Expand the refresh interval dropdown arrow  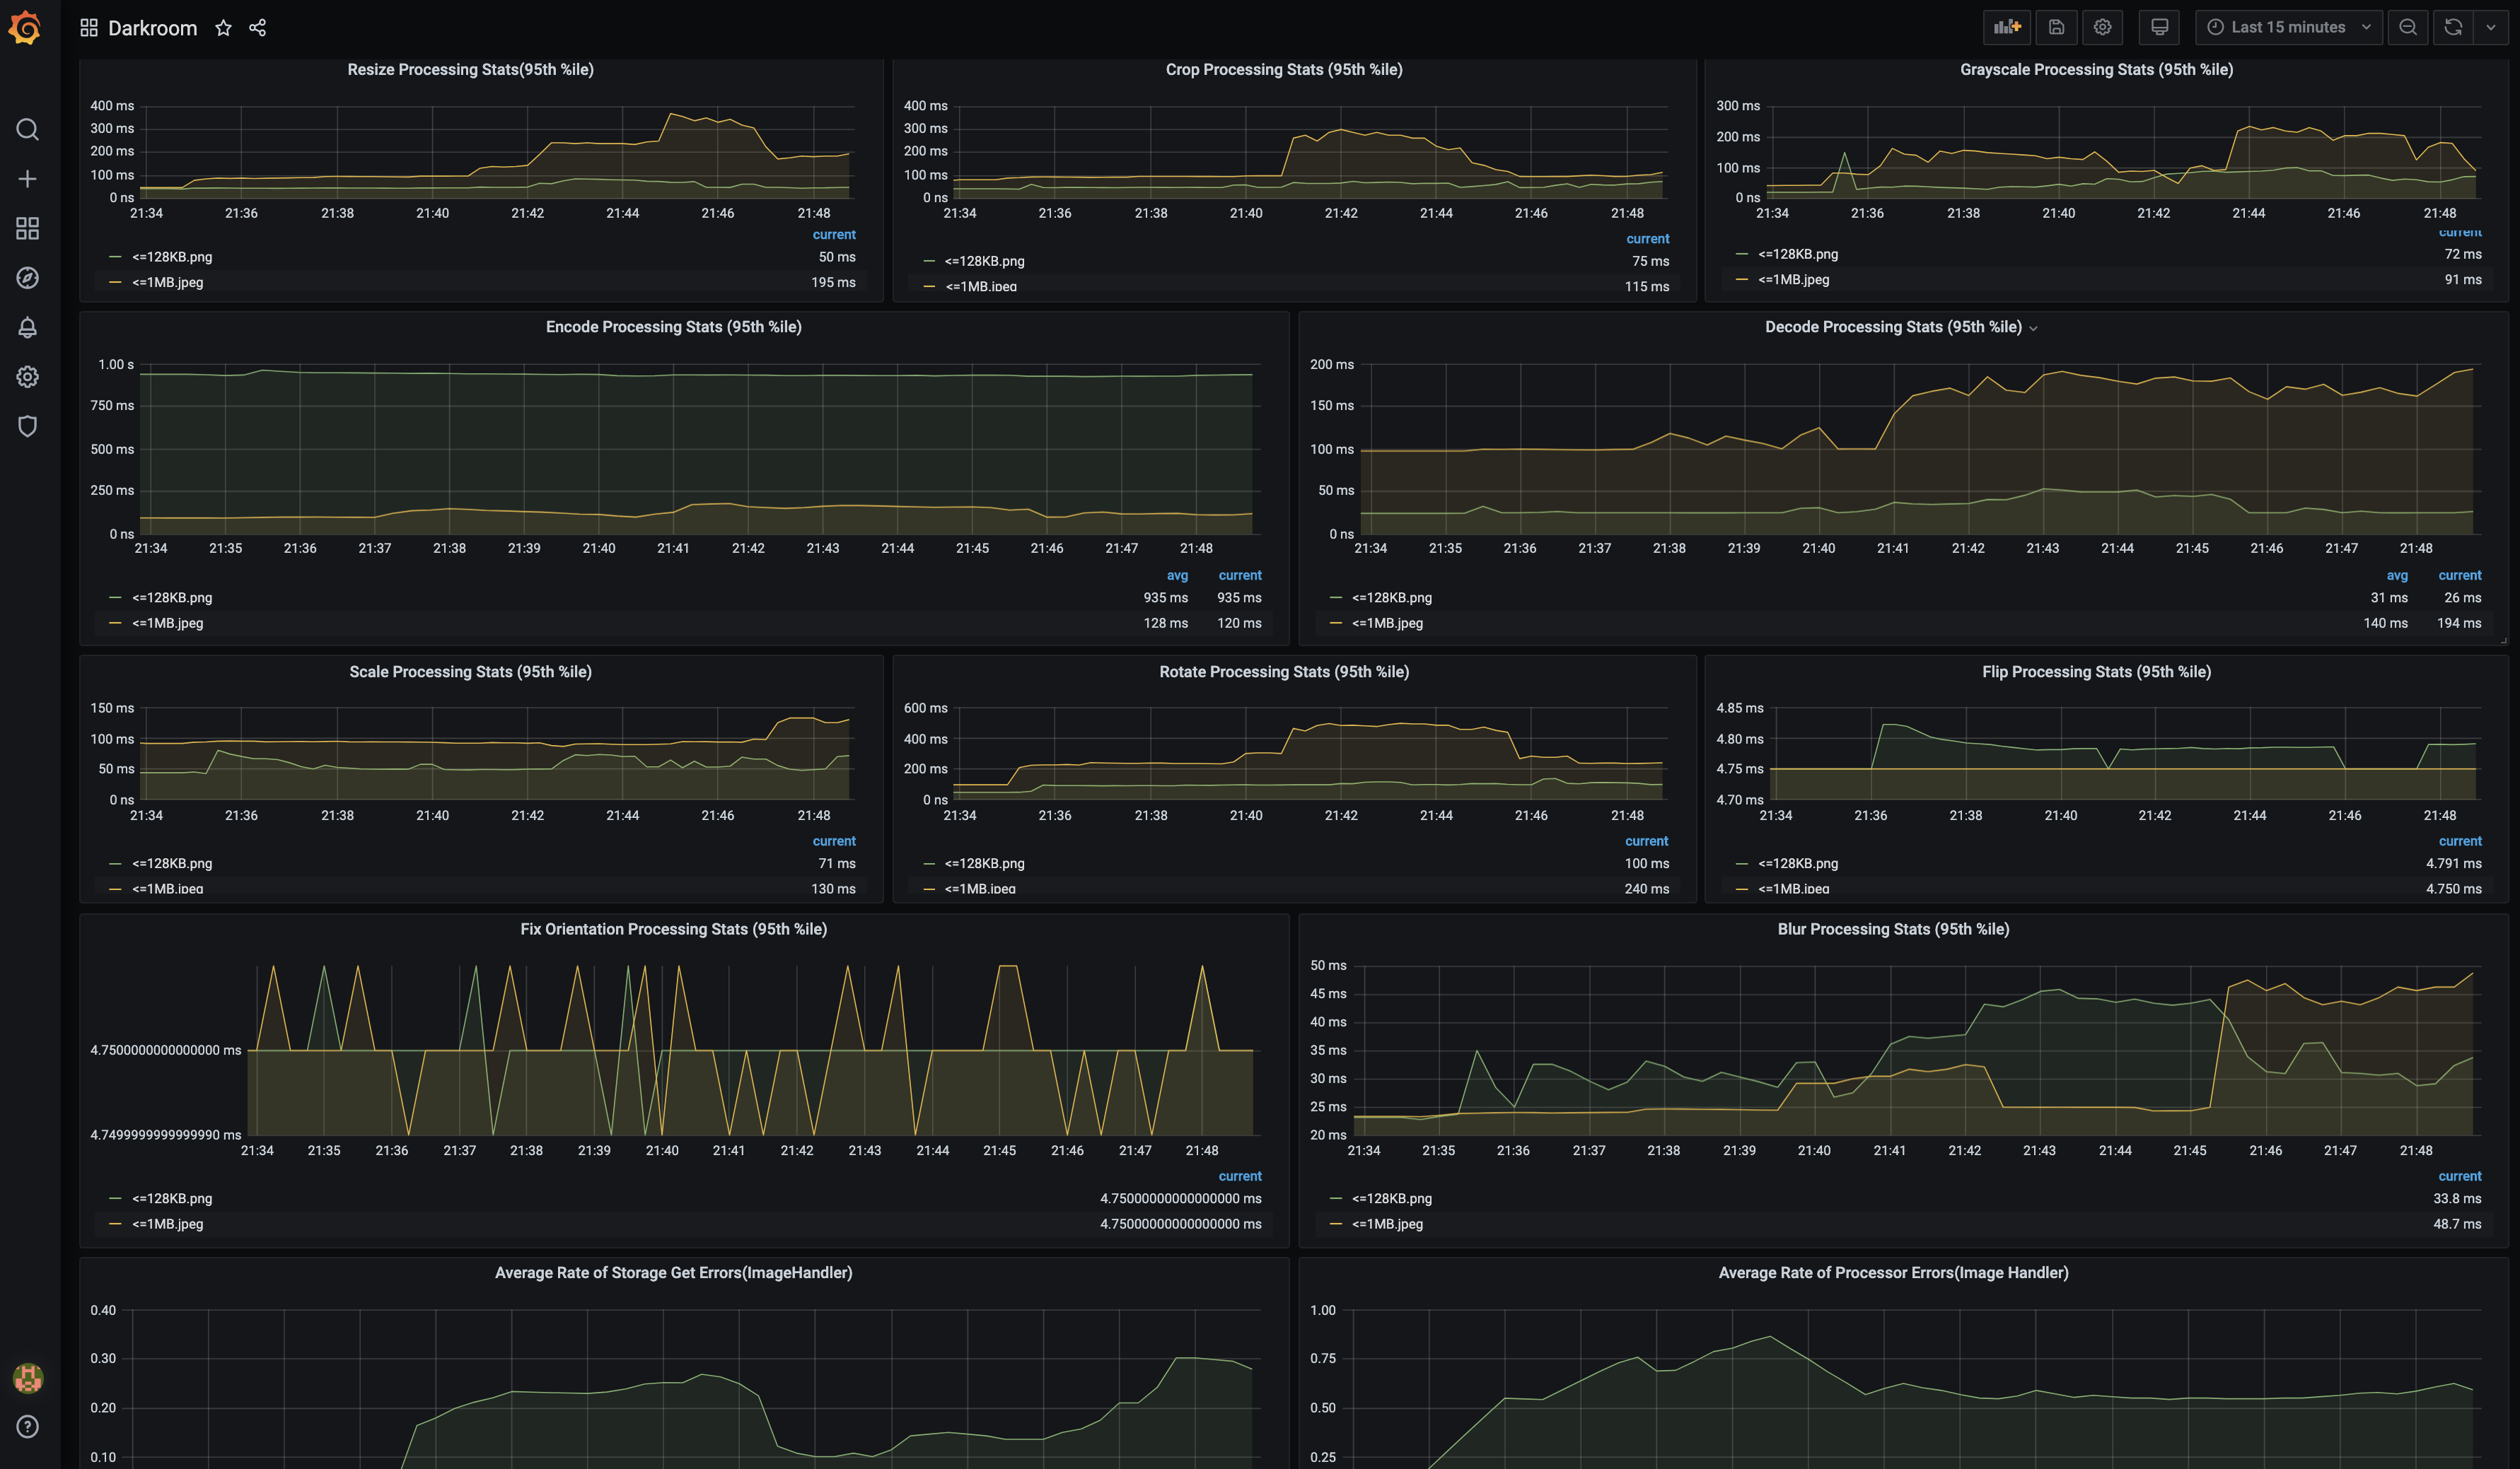pyautogui.click(x=2490, y=27)
